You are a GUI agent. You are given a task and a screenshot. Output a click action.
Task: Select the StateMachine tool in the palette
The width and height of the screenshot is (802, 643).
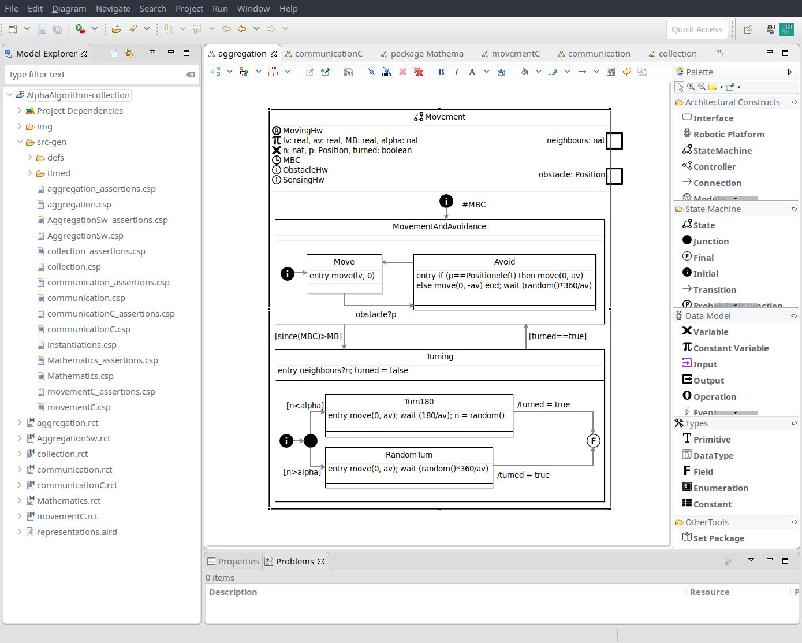pos(722,151)
